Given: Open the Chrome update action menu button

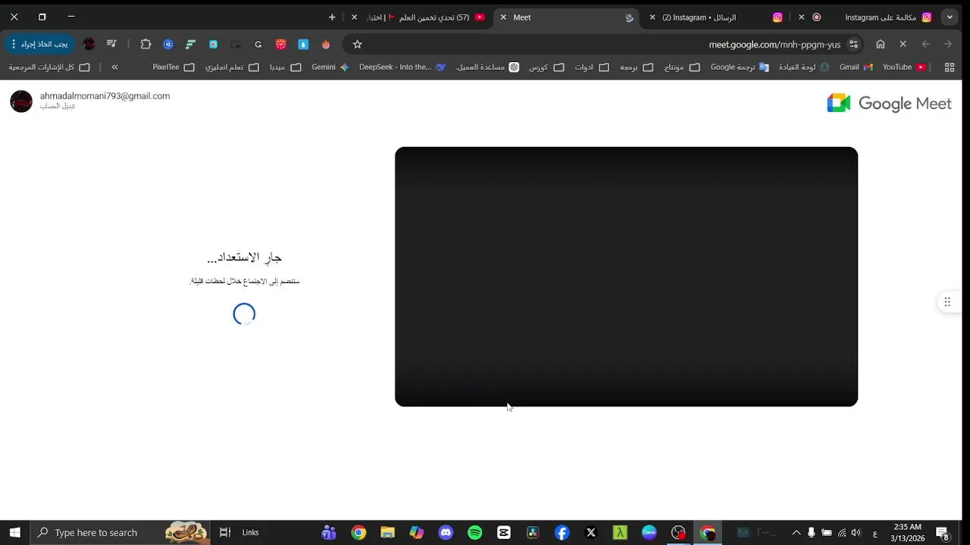Looking at the screenshot, I should pyautogui.click(x=40, y=44).
